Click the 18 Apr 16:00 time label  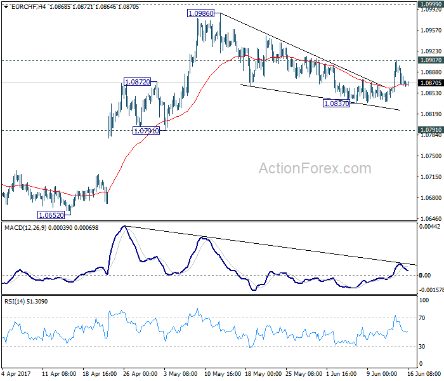[x=100, y=374]
